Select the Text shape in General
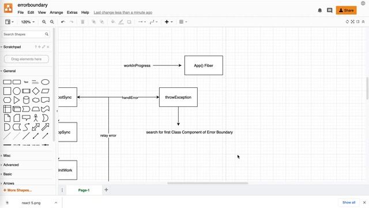369x208 pixels. point(26,82)
